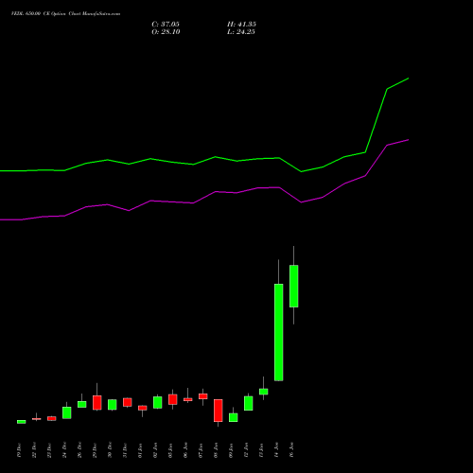Screen dimensions: 473x473
Task: Click the '19 Dec' date label
Action: point(19,450)
